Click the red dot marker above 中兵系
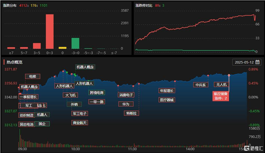 pyautogui.click(x=208, y=76)
